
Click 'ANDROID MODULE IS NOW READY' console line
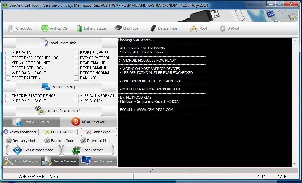pos(148,60)
